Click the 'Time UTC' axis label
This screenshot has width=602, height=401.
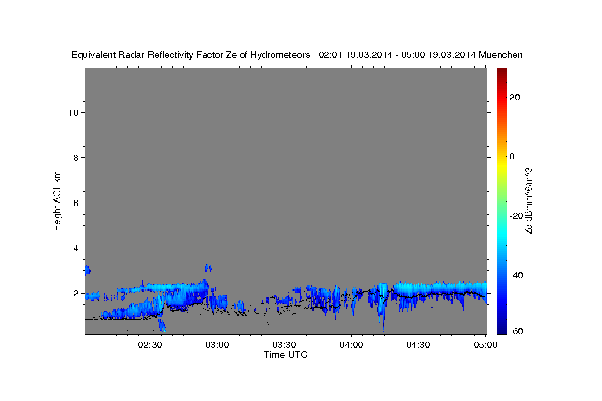coord(285,355)
